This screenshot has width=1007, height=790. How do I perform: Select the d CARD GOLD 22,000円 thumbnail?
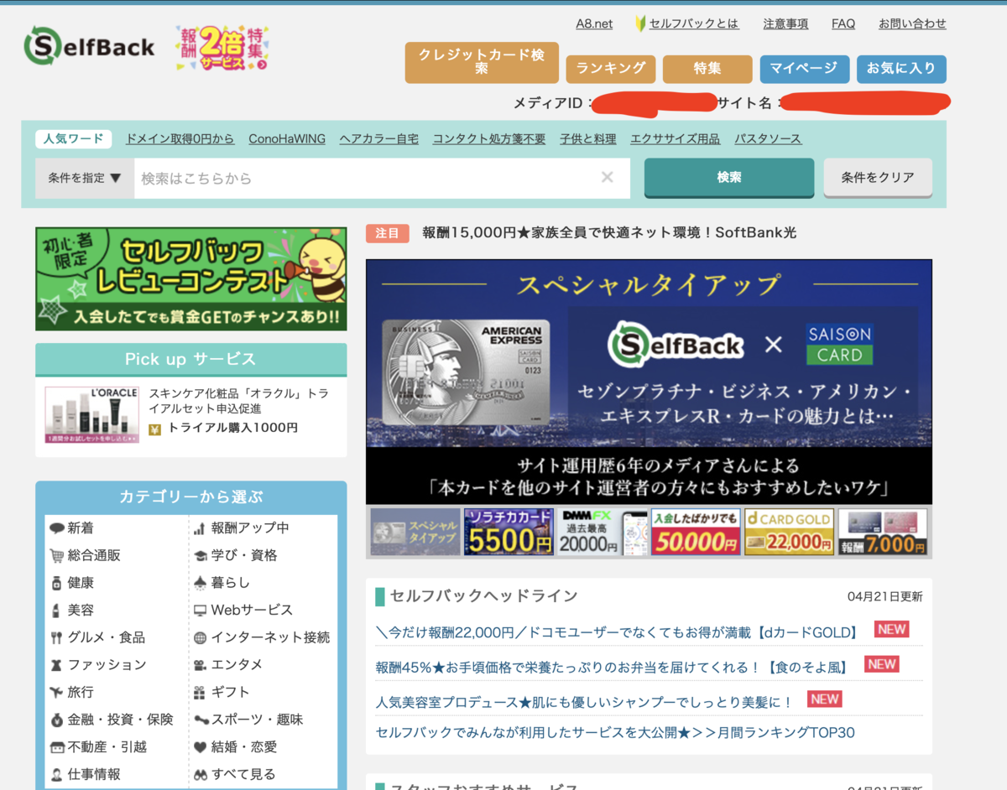tap(789, 532)
